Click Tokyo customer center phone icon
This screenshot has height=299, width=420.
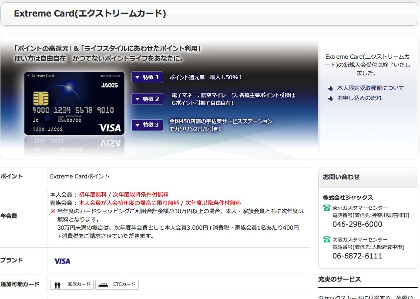pyautogui.click(x=326, y=208)
